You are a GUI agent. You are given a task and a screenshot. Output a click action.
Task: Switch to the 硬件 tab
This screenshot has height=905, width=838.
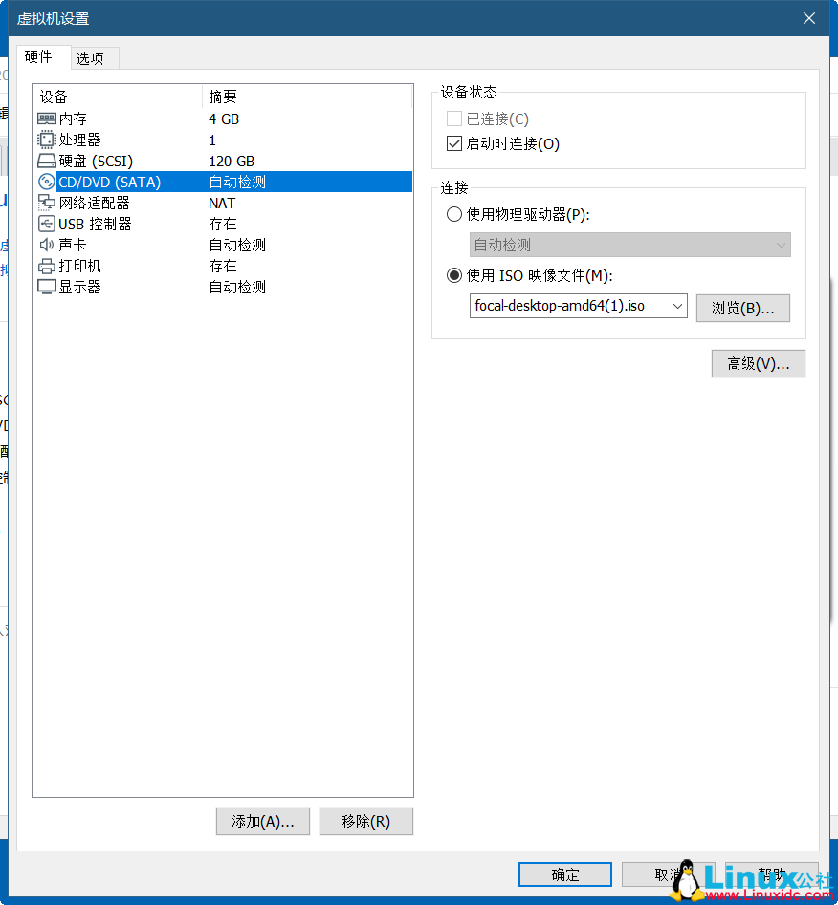click(x=42, y=57)
